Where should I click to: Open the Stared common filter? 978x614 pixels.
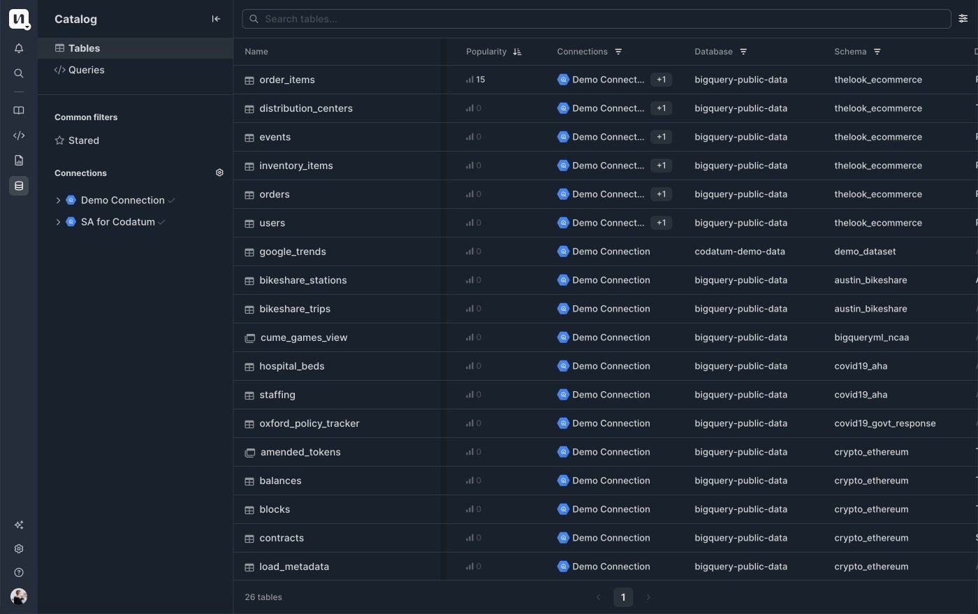pos(83,140)
